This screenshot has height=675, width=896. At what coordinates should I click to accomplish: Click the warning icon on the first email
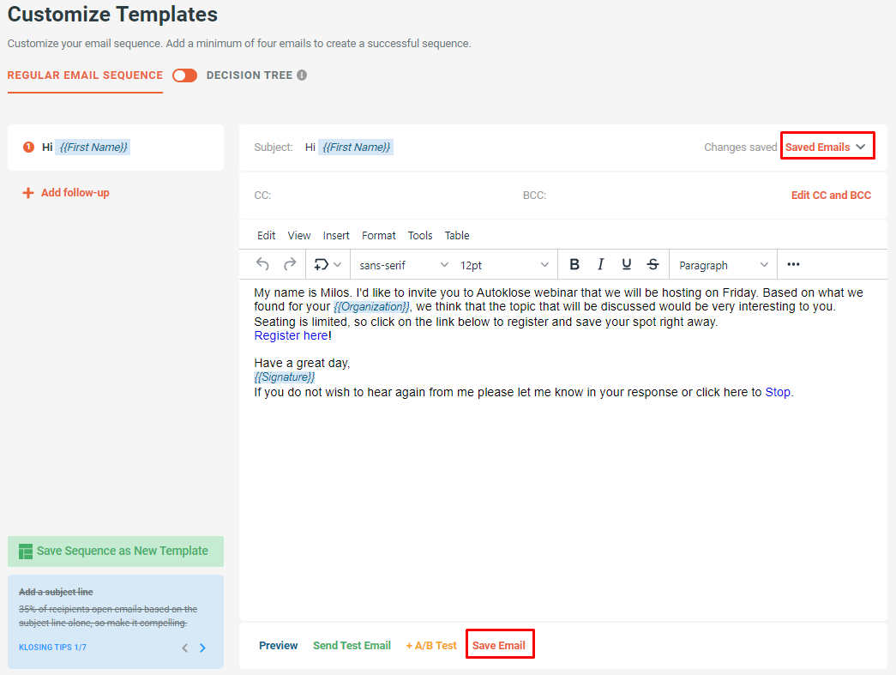pos(27,146)
